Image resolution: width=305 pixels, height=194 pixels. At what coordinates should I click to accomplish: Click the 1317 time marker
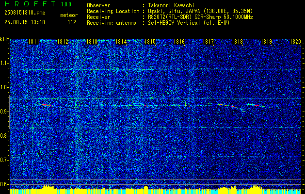pyautogui.click(x=208, y=41)
